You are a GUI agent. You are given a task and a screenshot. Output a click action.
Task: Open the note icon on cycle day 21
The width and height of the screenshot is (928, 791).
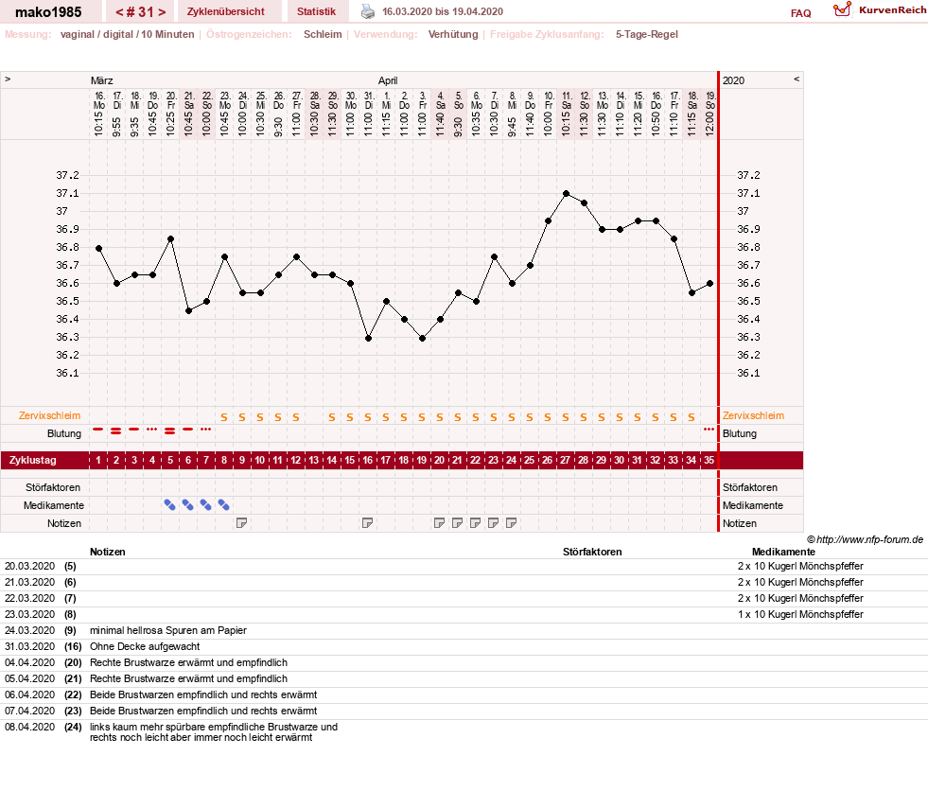[x=457, y=523]
